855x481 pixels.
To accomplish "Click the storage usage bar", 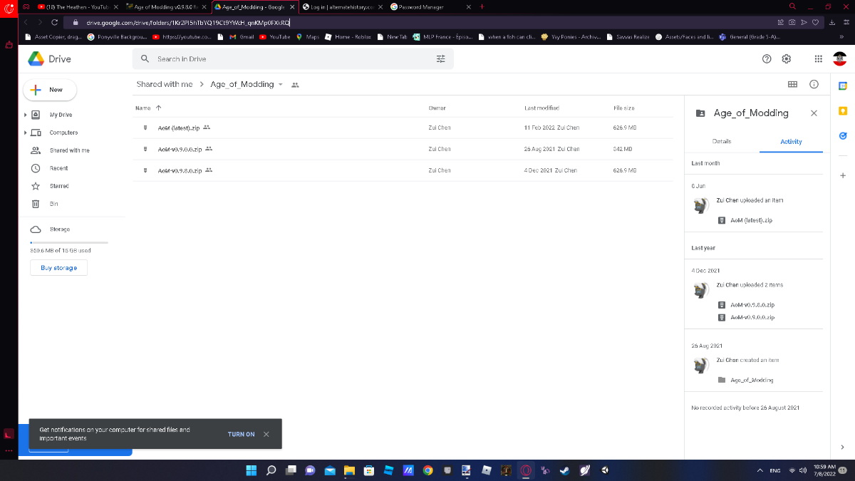I will point(68,243).
